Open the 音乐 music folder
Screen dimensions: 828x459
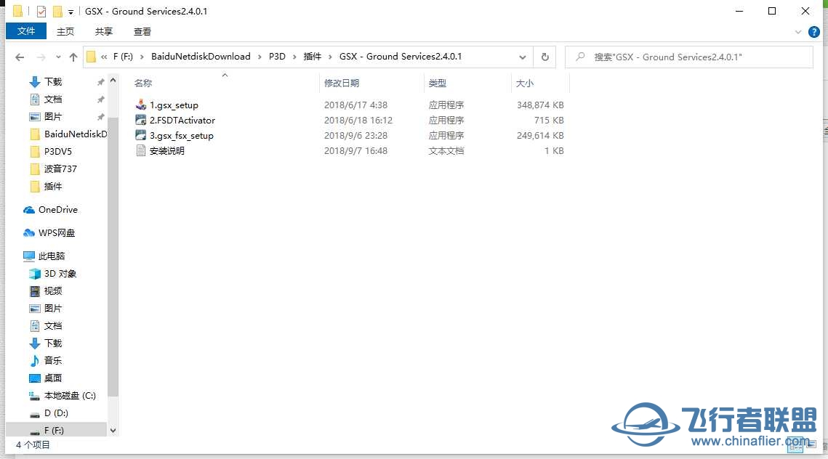(x=46, y=361)
